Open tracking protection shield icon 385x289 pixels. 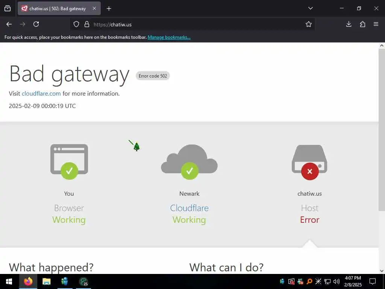pos(76,24)
